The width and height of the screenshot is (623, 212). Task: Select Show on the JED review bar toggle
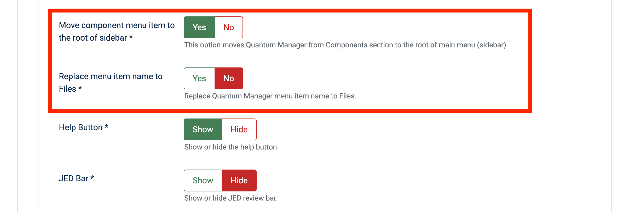click(x=203, y=180)
